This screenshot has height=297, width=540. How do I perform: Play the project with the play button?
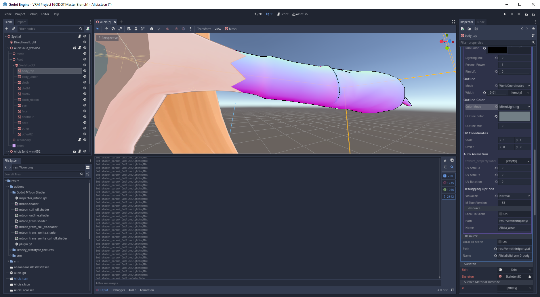pos(505,14)
